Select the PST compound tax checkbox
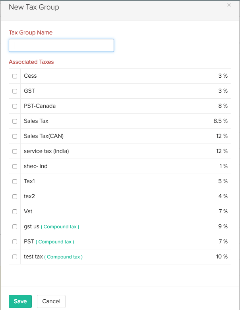Viewport: 240px width, 310px height. pos(15,242)
